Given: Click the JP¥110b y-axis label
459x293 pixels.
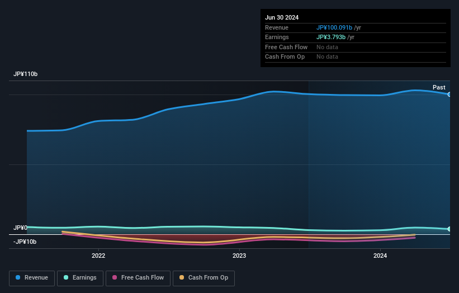Looking at the screenshot, I should (26, 74).
